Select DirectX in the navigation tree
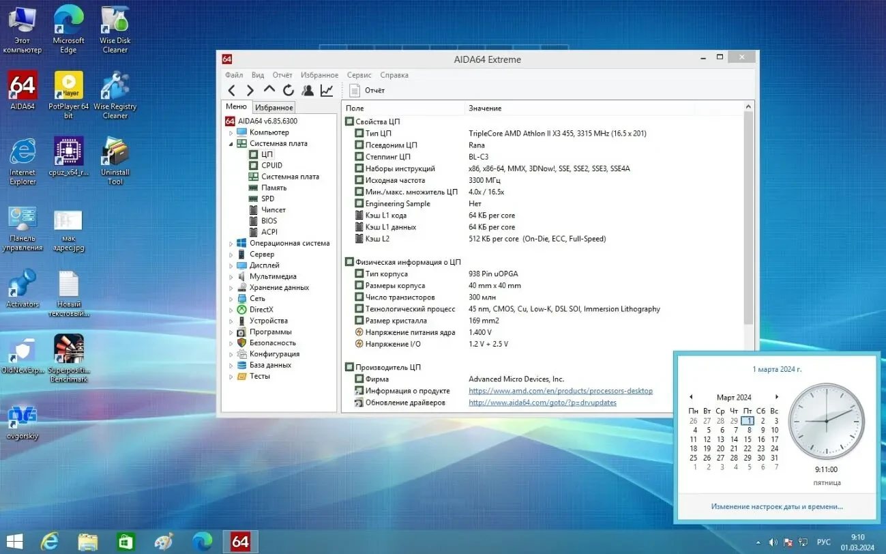Screen dimensions: 886x554 click(x=262, y=309)
